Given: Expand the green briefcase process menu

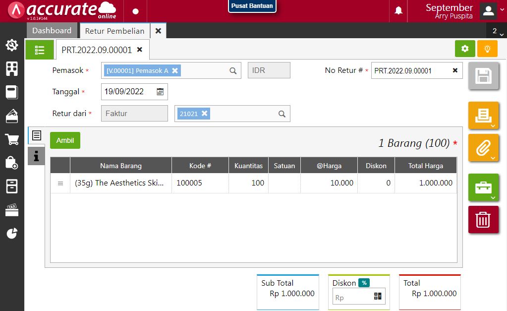Looking at the screenshot, I should tap(483, 187).
